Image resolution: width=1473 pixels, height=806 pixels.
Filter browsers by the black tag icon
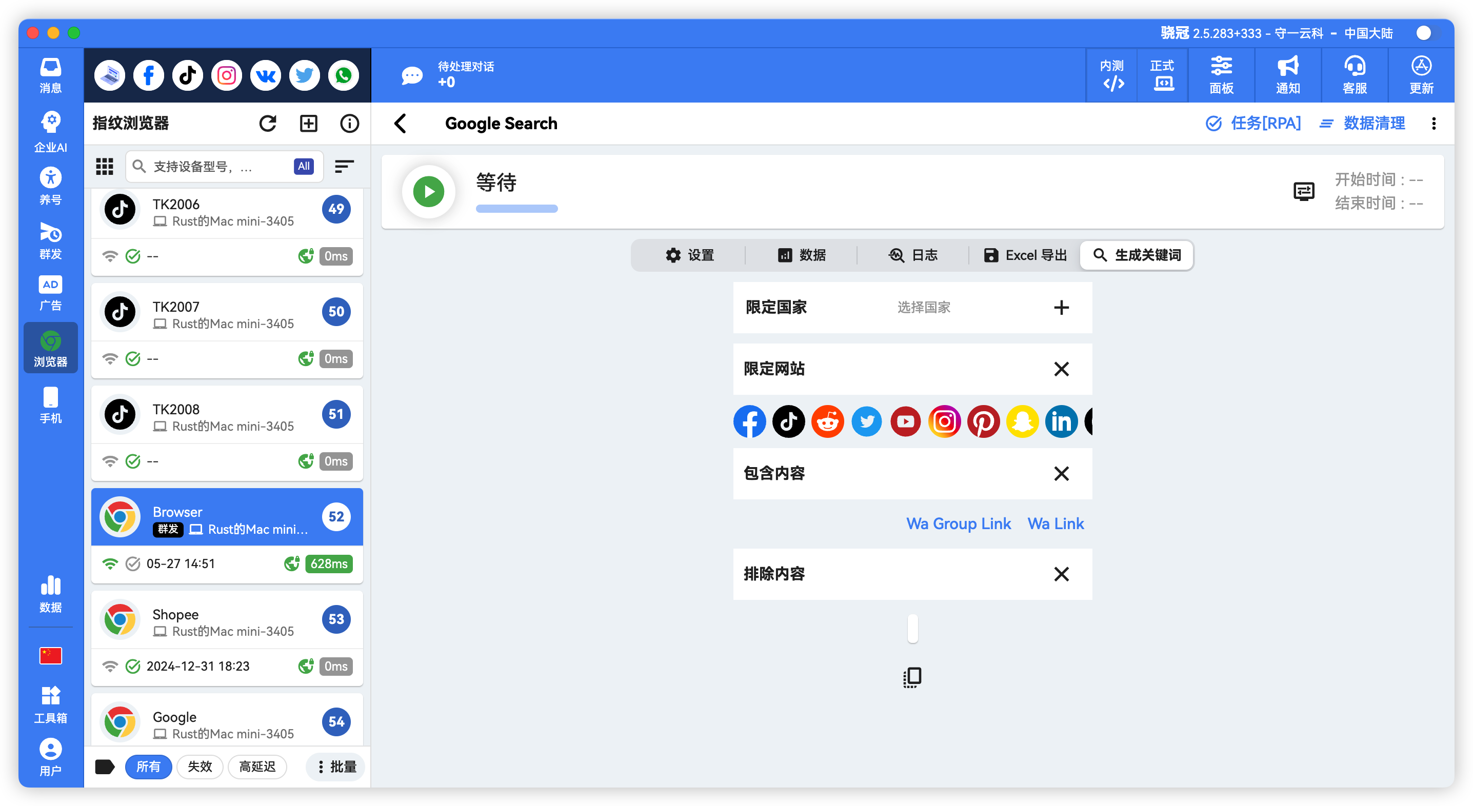click(x=105, y=767)
